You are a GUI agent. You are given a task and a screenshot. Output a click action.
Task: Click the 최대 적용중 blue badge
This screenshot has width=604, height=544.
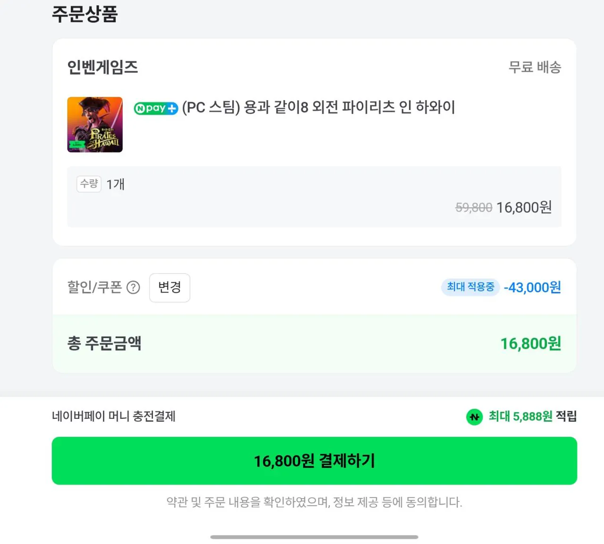tap(470, 287)
